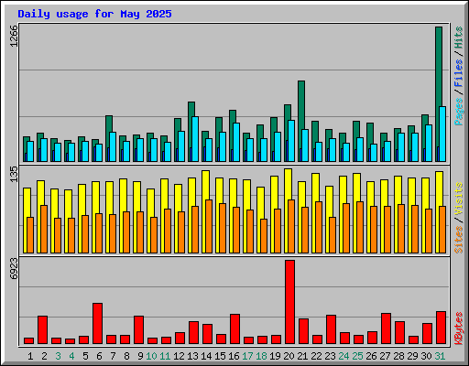Image resolution: width=469 pixels, height=366 pixels.
Task: Click green weekend day label 4
Action: point(71,356)
